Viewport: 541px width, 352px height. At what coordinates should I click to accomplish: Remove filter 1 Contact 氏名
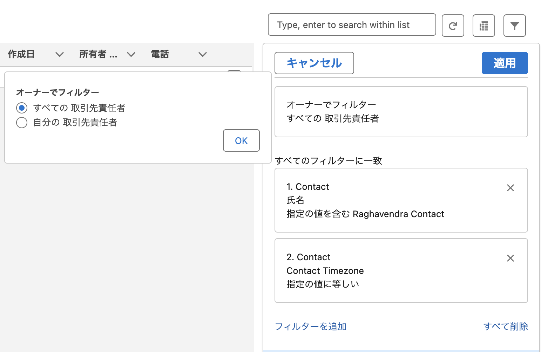(x=510, y=188)
